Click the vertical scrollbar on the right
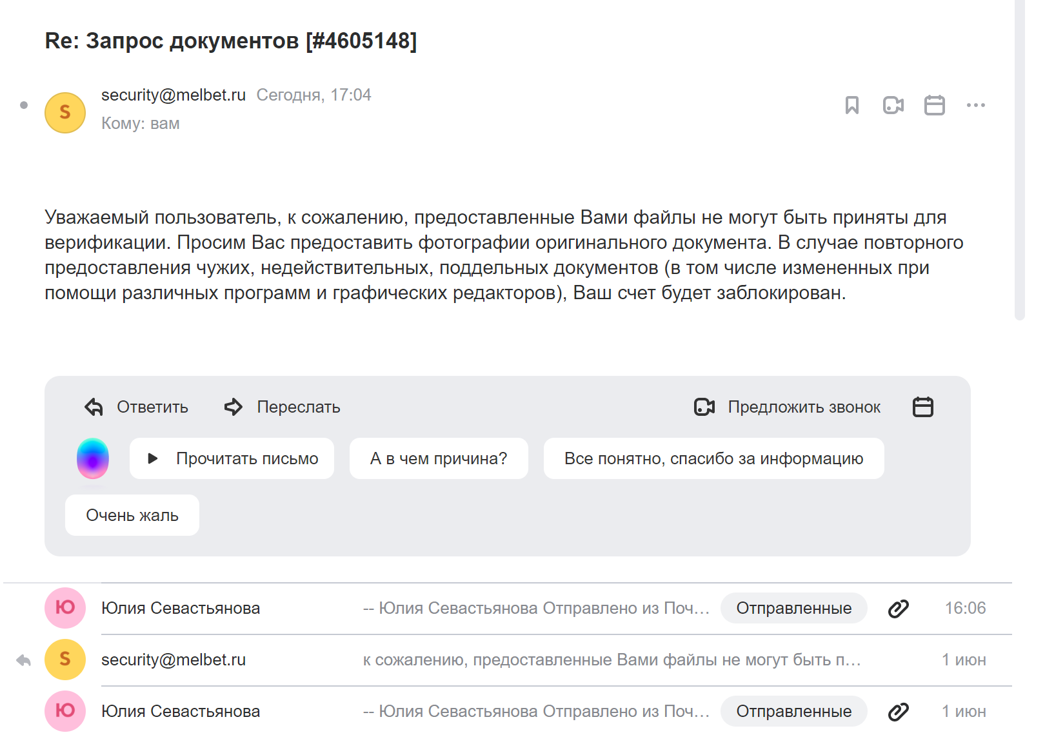This screenshot has height=735, width=1045. (x=1020, y=160)
